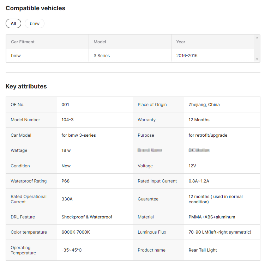Click the Car Fitment column header
The image size is (265, 266).
point(23,42)
